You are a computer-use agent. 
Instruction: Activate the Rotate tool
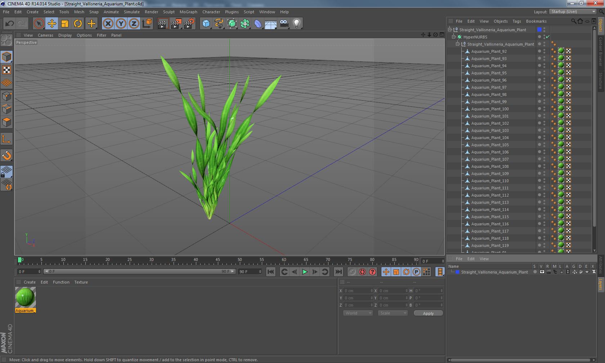point(78,24)
